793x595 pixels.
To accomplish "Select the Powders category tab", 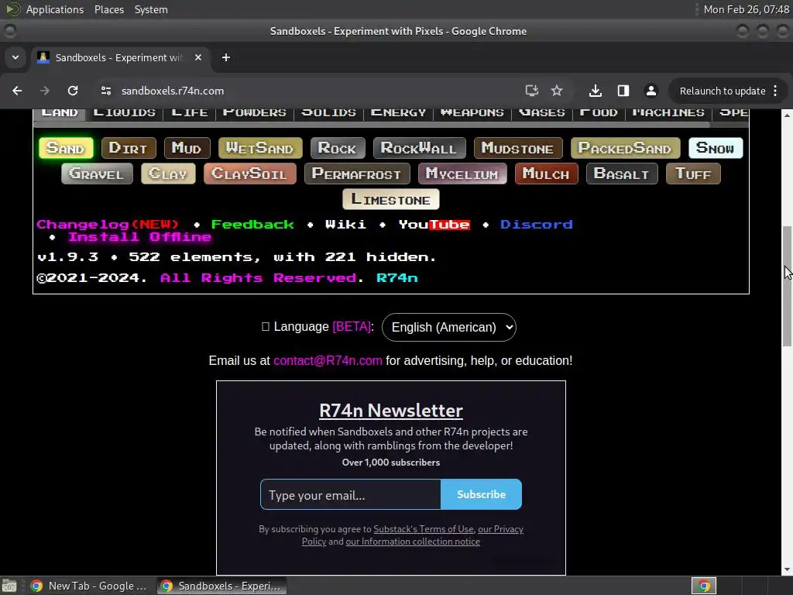I will pos(255,113).
